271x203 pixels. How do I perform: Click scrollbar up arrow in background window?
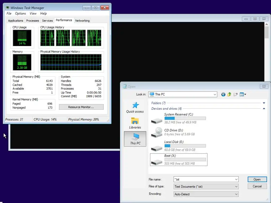coord(267,24)
